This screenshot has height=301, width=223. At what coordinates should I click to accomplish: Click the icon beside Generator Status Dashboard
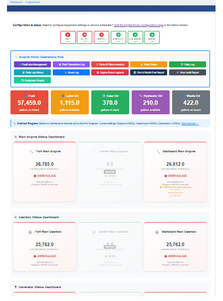coord(15,287)
